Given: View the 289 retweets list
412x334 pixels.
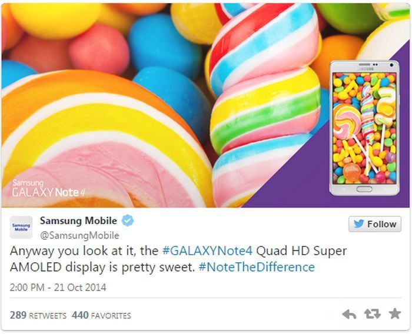Looking at the screenshot, I should pyautogui.click(x=38, y=315).
